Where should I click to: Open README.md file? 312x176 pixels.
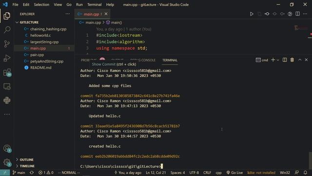[40, 67]
